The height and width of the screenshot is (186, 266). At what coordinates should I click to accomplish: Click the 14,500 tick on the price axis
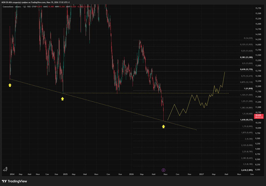(x=258, y=34)
